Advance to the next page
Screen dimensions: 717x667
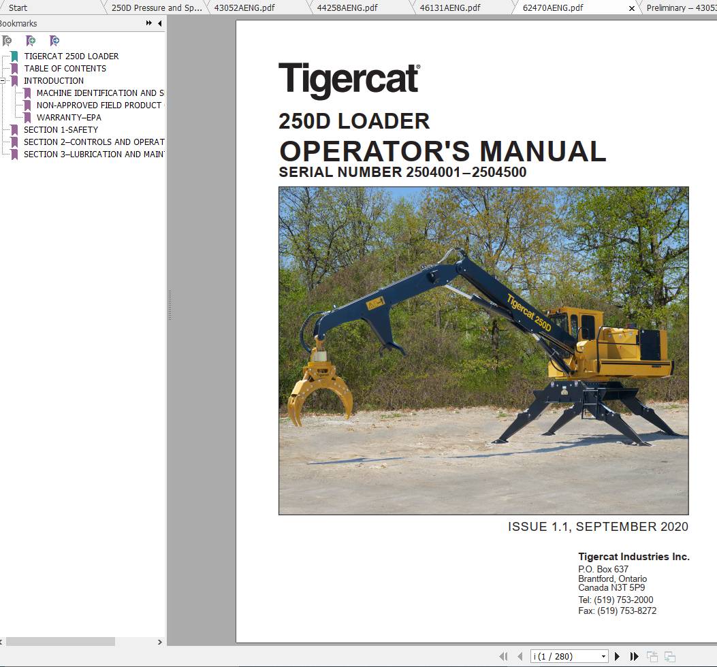coord(616,656)
